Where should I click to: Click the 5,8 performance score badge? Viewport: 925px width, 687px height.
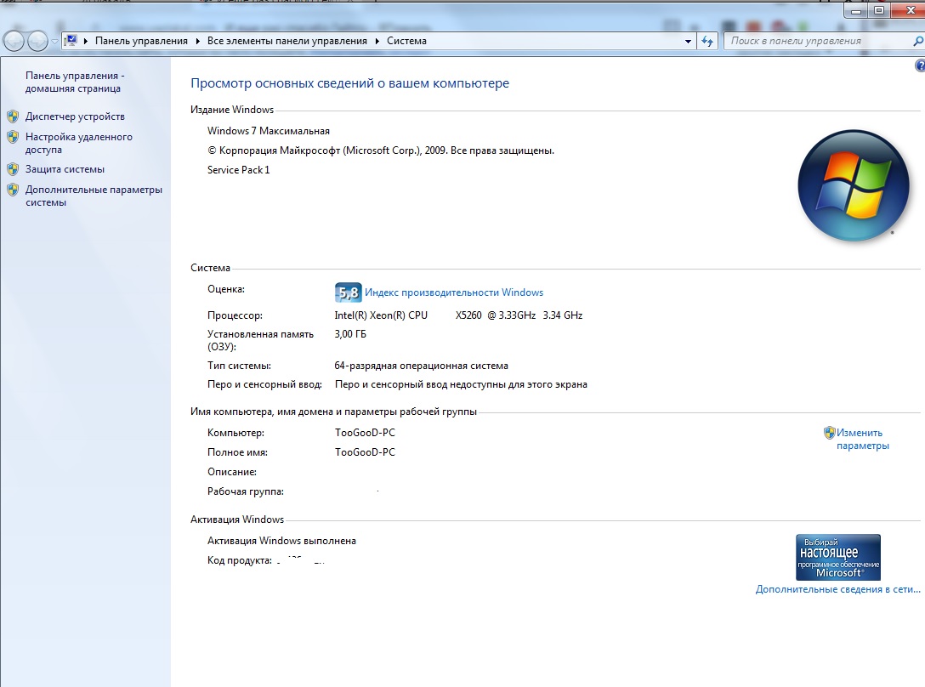click(348, 292)
